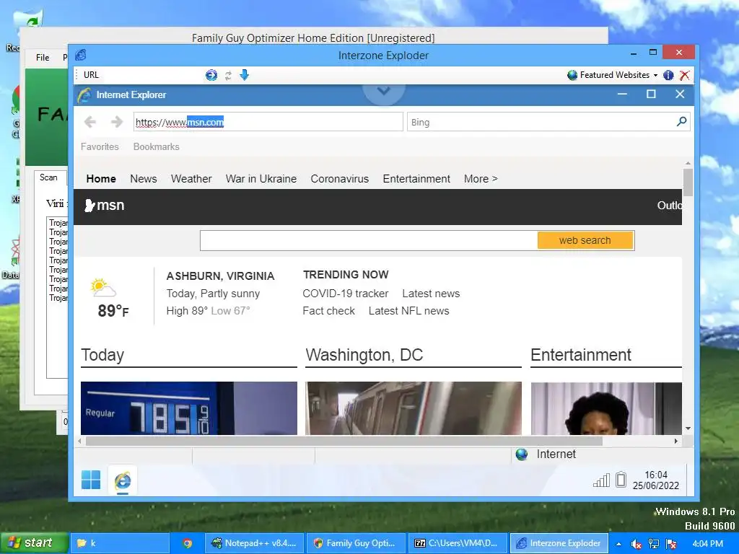Open the News tab on MSN

click(144, 179)
